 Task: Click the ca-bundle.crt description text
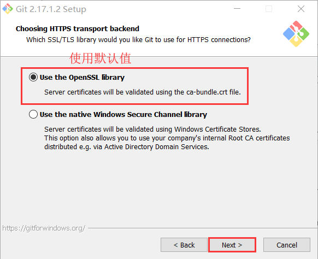(143, 92)
